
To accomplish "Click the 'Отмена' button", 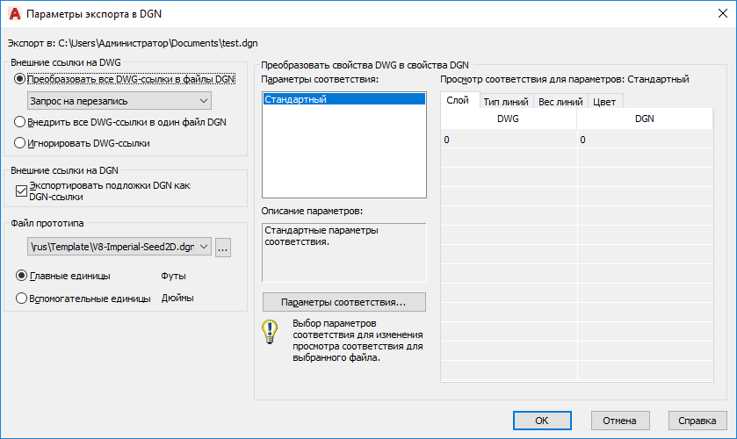I will [x=620, y=421].
